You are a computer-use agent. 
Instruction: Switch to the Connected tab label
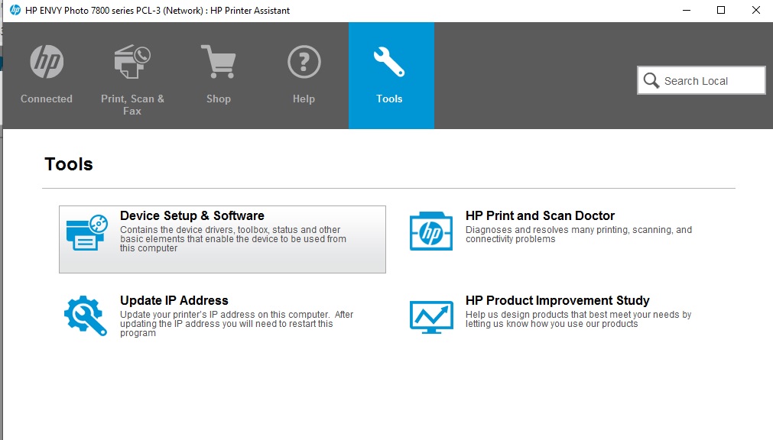click(47, 99)
